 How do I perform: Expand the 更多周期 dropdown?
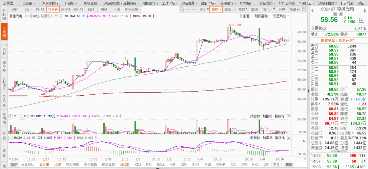[132, 9]
